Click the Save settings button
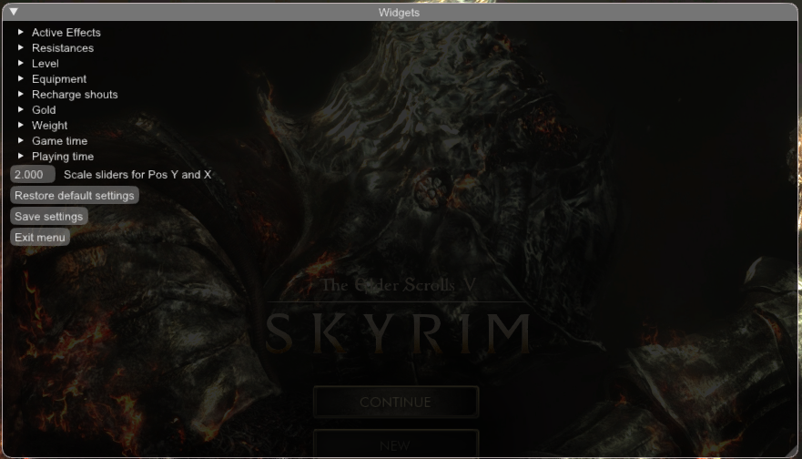802x459 pixels. tap(48, 217)
